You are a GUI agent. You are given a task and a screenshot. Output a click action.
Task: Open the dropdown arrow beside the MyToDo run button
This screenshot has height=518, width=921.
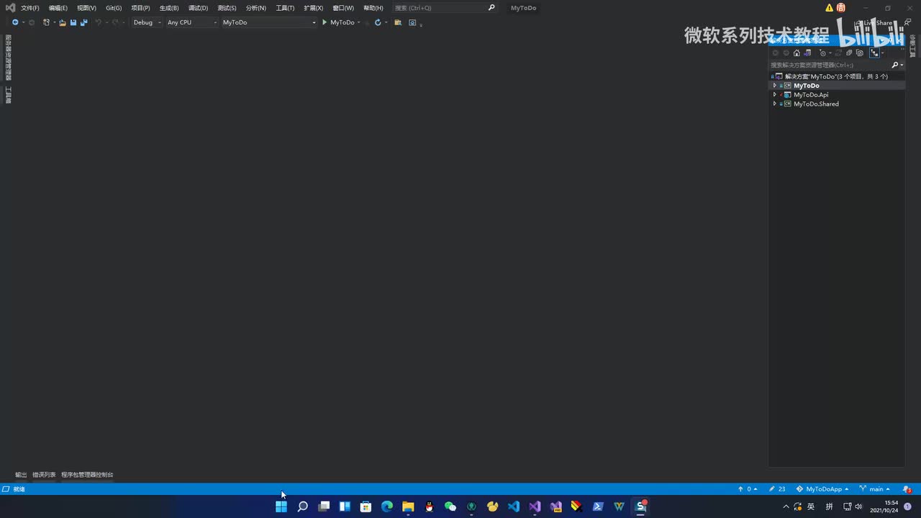click(359, 22)
